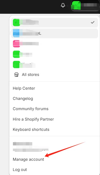Open the Changelog link
This screenshot has width=100, height=175.
click(23, 99)
